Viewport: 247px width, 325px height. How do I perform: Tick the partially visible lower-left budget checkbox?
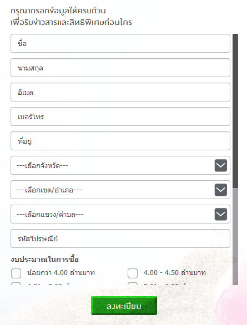tap(16, 283)
